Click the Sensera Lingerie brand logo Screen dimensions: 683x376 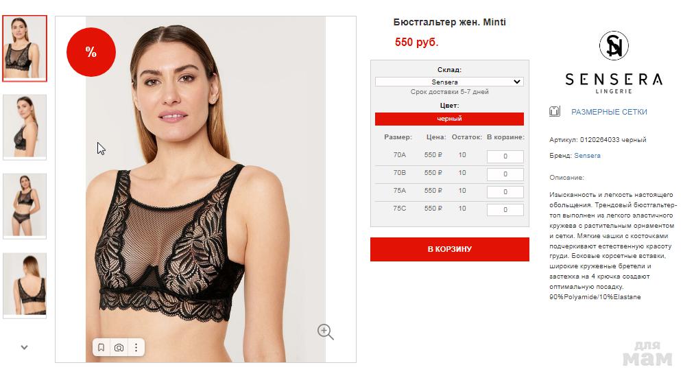point(614,62)
